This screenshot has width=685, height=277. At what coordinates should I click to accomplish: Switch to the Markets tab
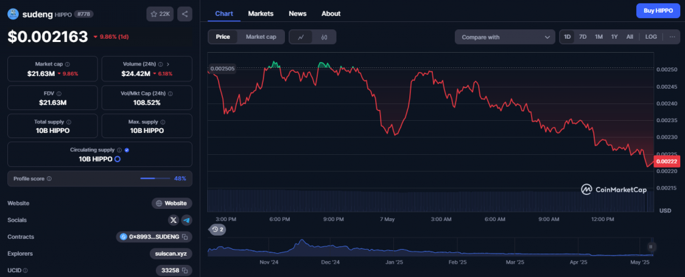tap(261, 13)
